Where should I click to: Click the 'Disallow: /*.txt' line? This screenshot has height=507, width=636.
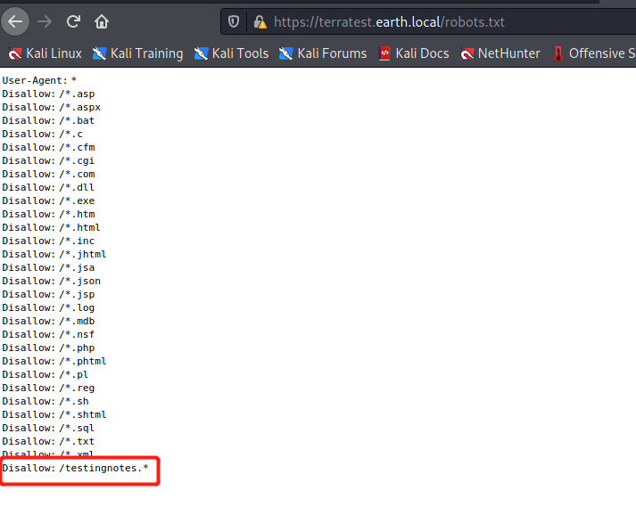tap(48, 442)
